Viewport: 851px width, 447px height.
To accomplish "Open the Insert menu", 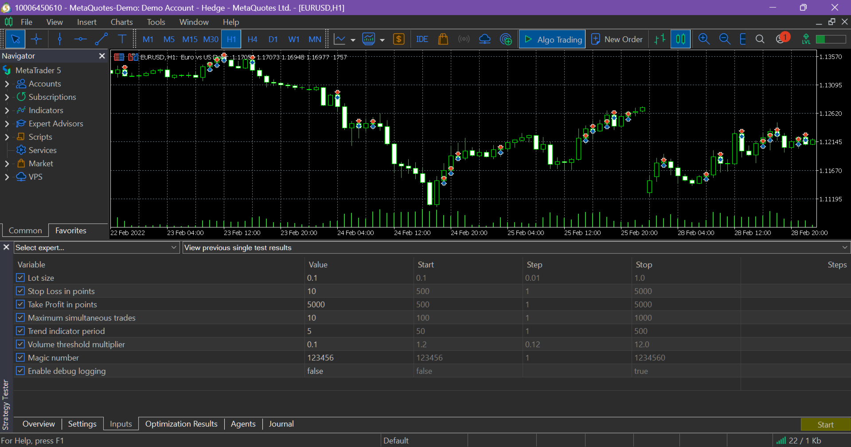I will 86,22.
